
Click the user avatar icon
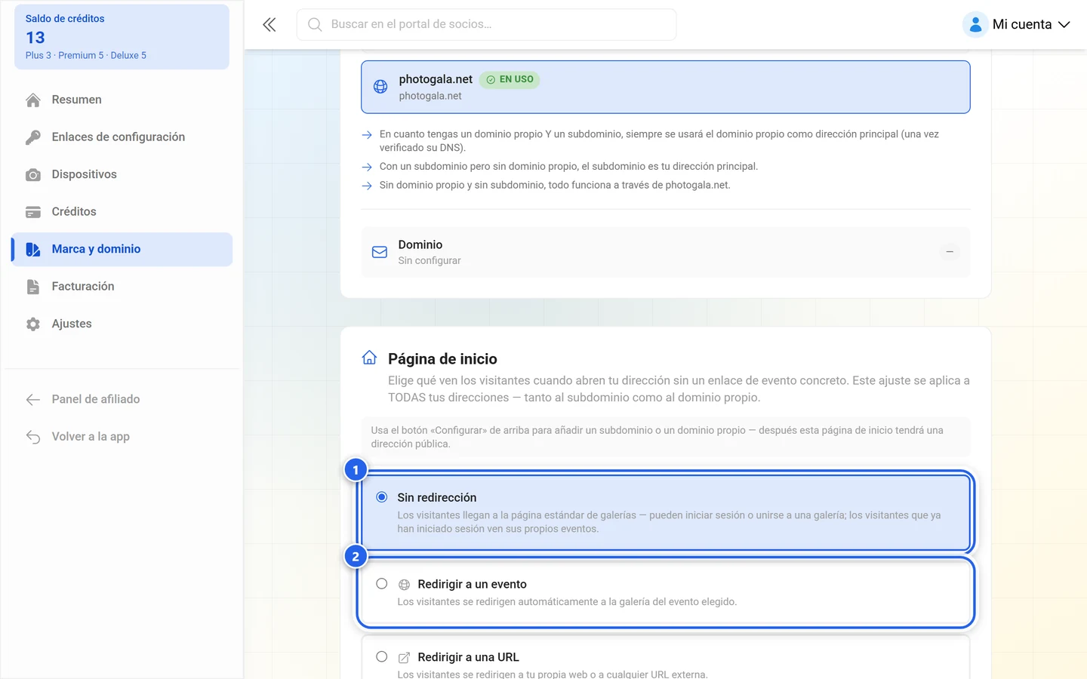[975, 25]
